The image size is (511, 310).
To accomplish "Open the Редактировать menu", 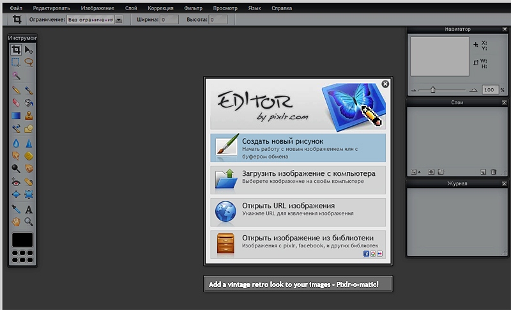I will [x=52, y=8].
